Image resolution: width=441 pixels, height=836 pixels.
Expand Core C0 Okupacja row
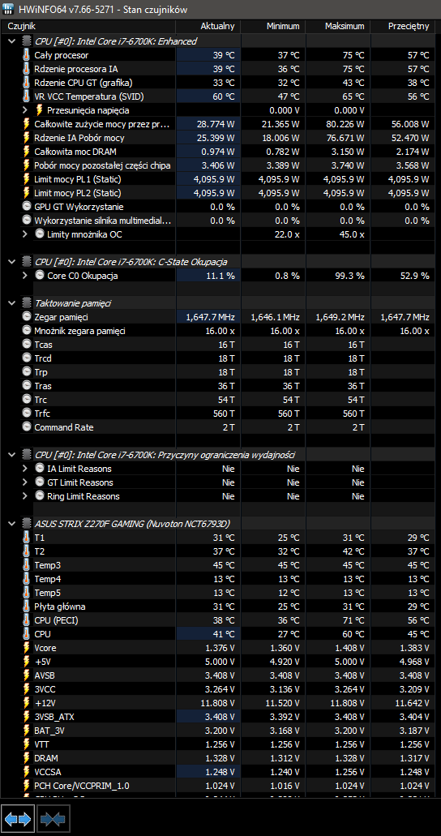pos(25,276)
